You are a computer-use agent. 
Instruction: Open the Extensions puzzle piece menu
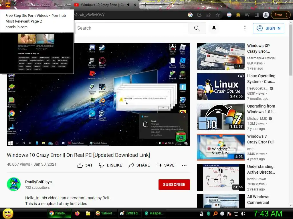click(x=238, y=15)
